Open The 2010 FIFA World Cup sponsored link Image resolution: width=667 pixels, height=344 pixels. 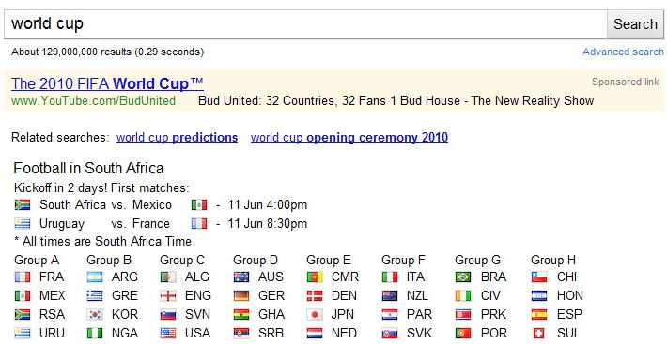107,83
